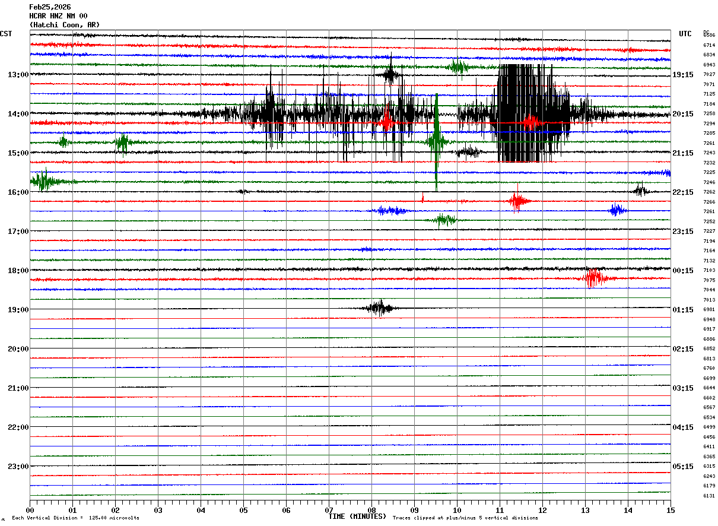Click the CST timezone label

click(x=6, y=34)
